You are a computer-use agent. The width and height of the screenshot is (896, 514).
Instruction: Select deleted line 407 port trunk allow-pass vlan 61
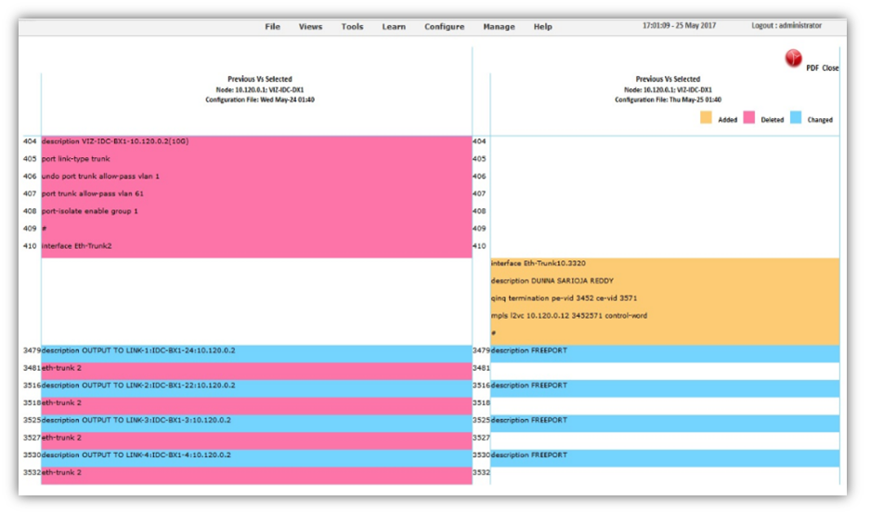(93, 193)
